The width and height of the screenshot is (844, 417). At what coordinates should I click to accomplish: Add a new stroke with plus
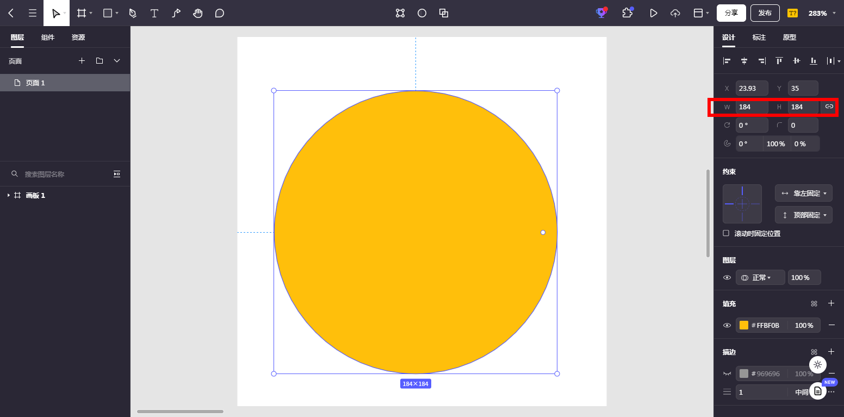[x=831, y=352]
